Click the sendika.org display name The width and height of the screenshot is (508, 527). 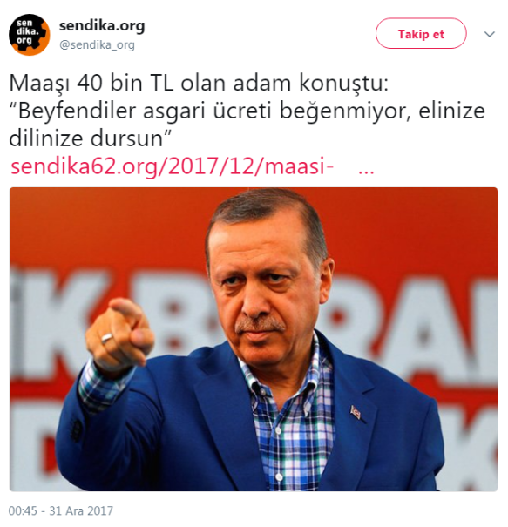pyautogui.click(x=102, y=25)
